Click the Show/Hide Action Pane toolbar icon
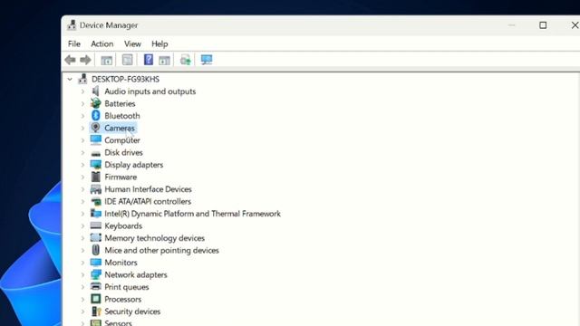 pyautogui.click(x=164, y=60)
